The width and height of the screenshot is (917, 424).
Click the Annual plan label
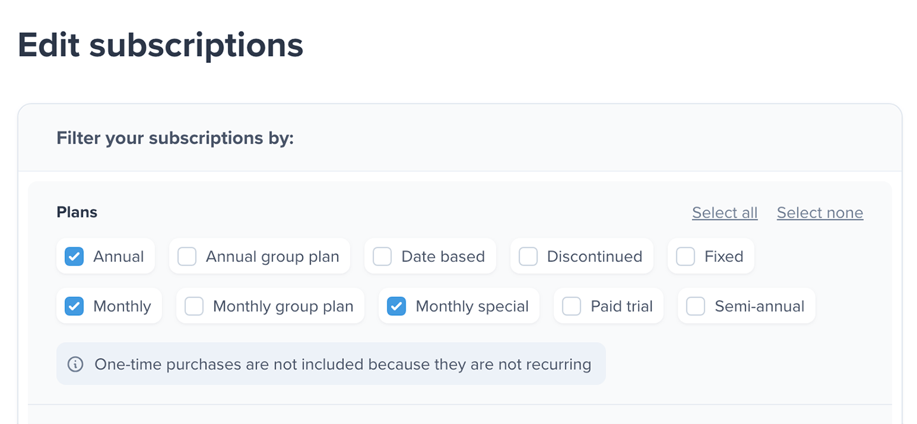(118, 257)
